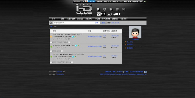Go to page 18 of Taipei 101 thread

[x=69, y=59]
